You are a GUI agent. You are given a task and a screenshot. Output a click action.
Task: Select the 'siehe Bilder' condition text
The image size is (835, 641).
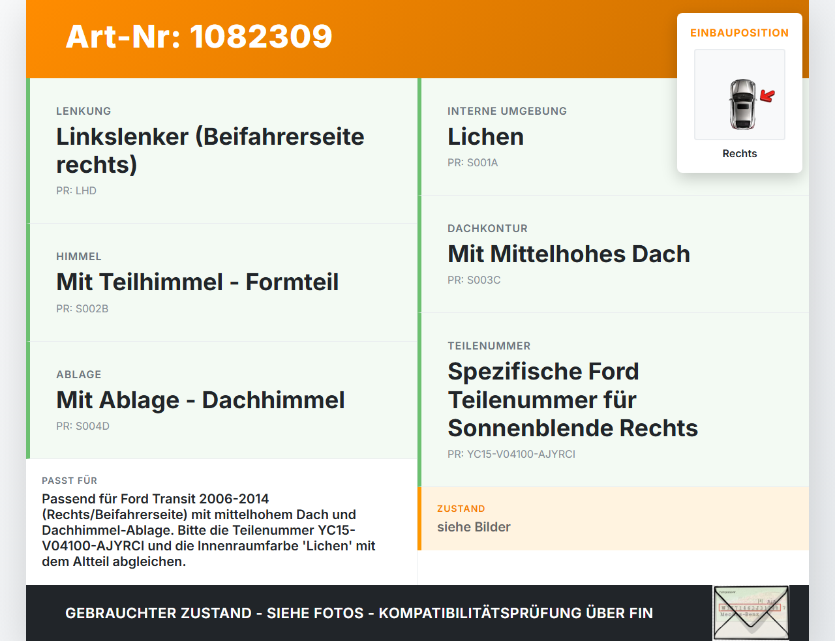(x=474, y=527)
